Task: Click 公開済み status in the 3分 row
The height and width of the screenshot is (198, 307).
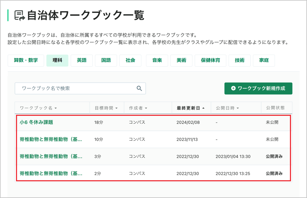Action: coord(274,157)
